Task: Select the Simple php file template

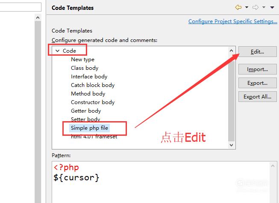Action: pyautogui.click(x=91, y=128)
